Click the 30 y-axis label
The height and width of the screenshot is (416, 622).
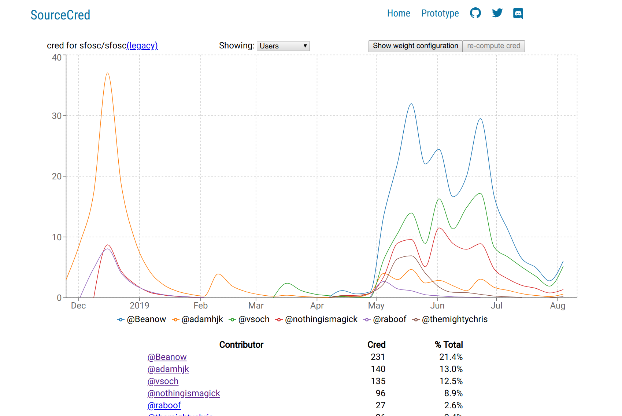point(57,116)
